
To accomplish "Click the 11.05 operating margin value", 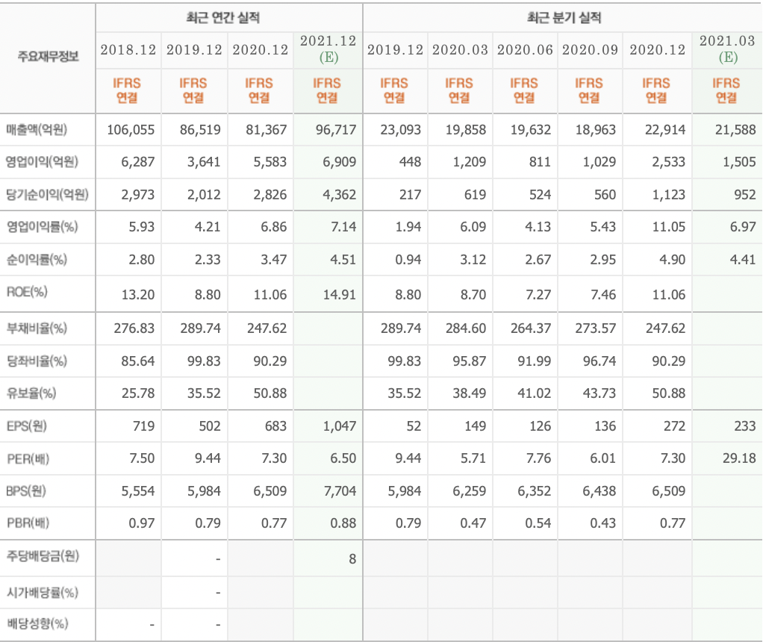I will coord(669,227).
